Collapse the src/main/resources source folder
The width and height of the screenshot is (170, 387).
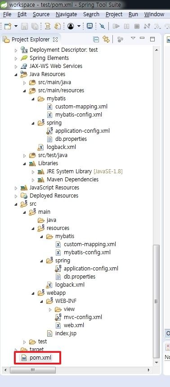point(24,91)
